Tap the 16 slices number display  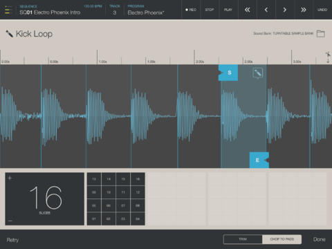(46, 198)
